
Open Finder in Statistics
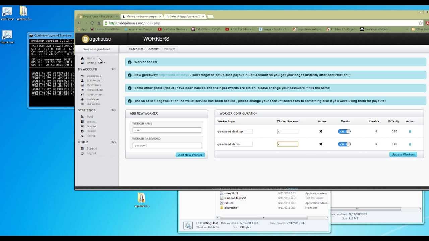tap(91, 136)
